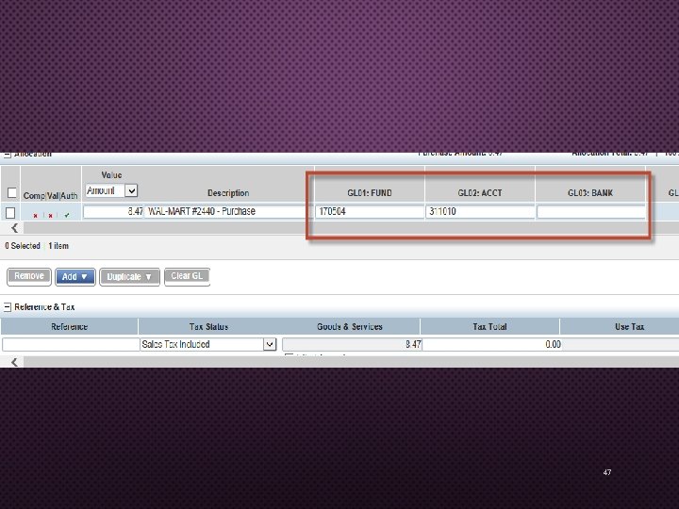Image resolution: width=679 pixels, height=509 pixels.
Task: Click the empty GL03: BANK field
Action: (x=590, y=212)
